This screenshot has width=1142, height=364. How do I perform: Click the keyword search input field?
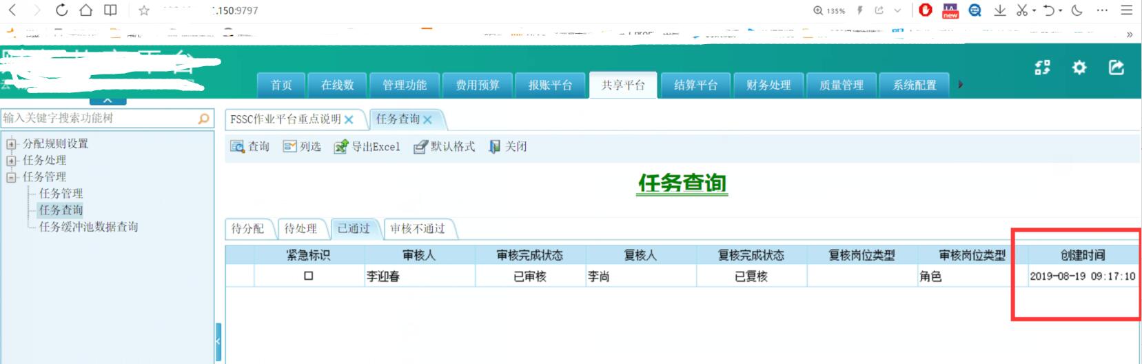coord(96,119)
